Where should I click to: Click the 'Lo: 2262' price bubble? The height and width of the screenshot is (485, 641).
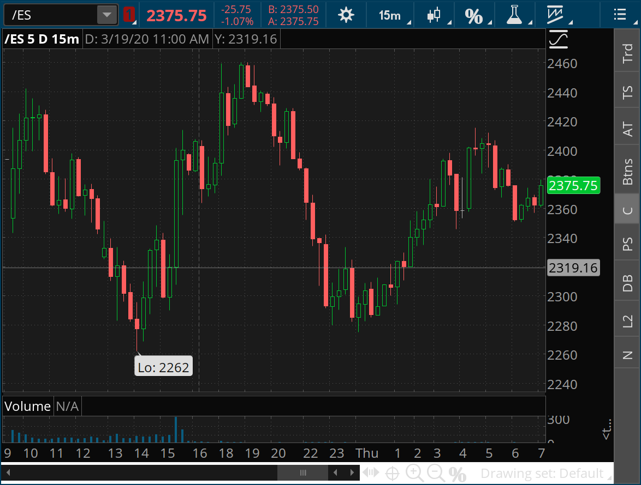click(x=163, y=367)
